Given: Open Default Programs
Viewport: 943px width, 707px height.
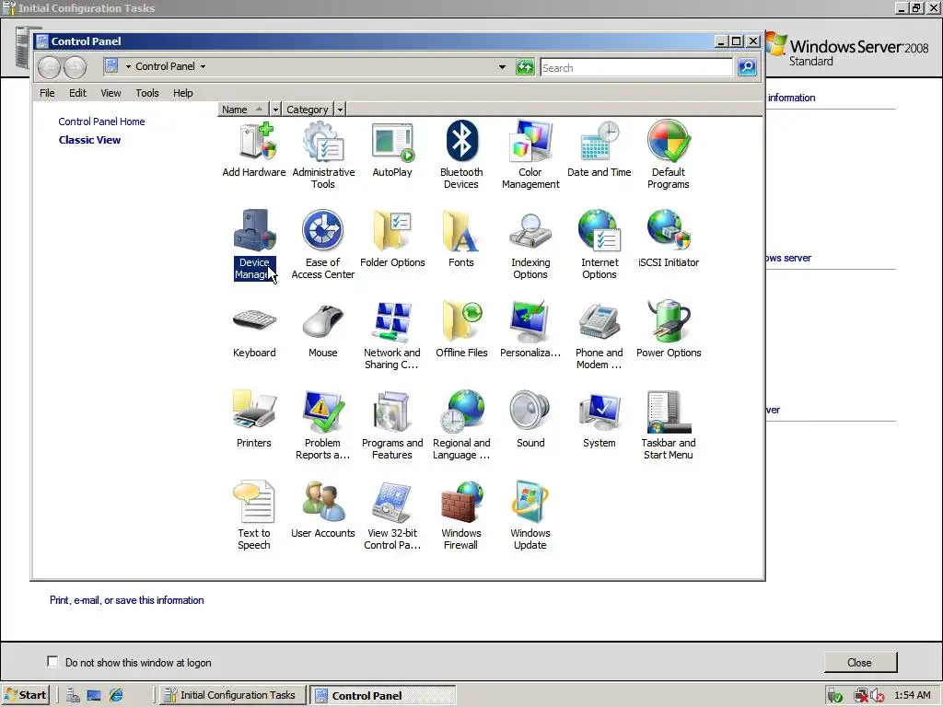Looking at the screenshot, I should point(669,155).
